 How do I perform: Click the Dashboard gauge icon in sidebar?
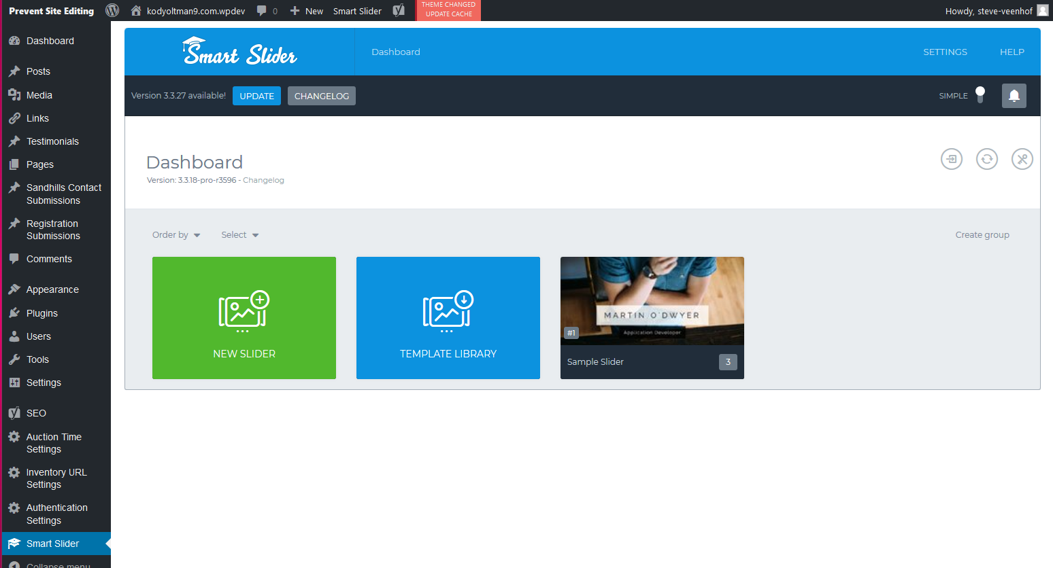pyautogui.click(x=14, y=41)
